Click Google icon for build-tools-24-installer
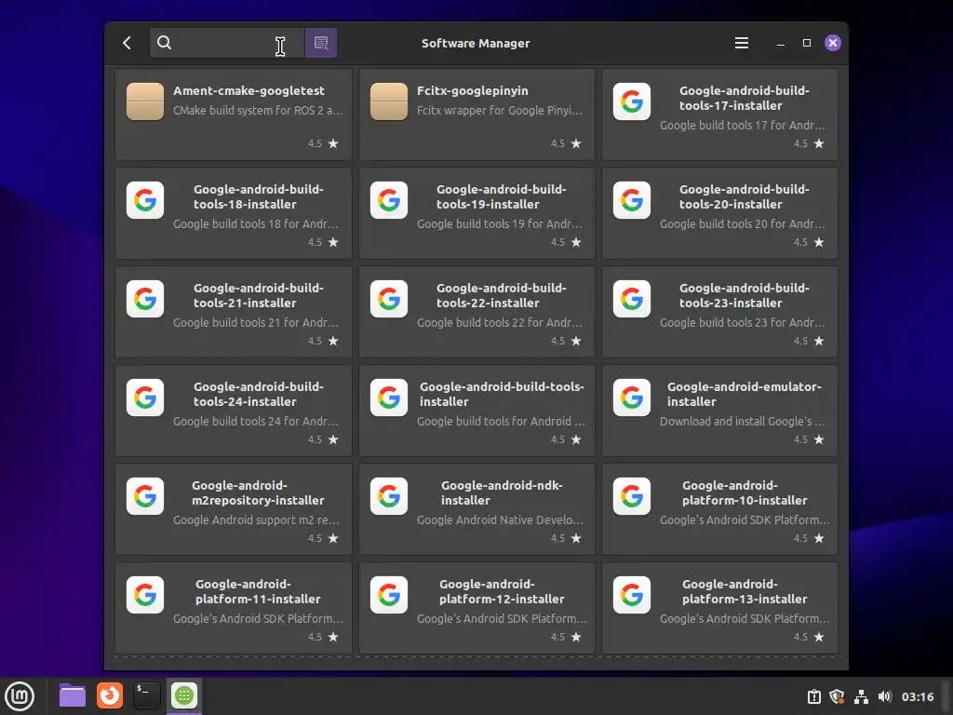 (145, 398)
